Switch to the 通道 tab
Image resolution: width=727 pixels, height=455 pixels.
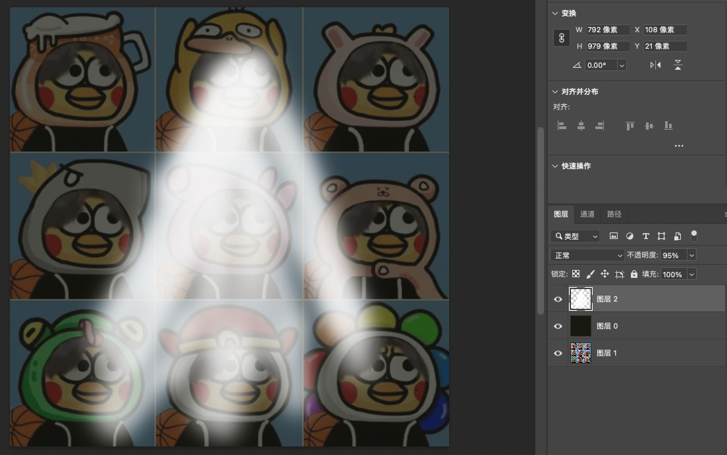click(x=587, y=214)
